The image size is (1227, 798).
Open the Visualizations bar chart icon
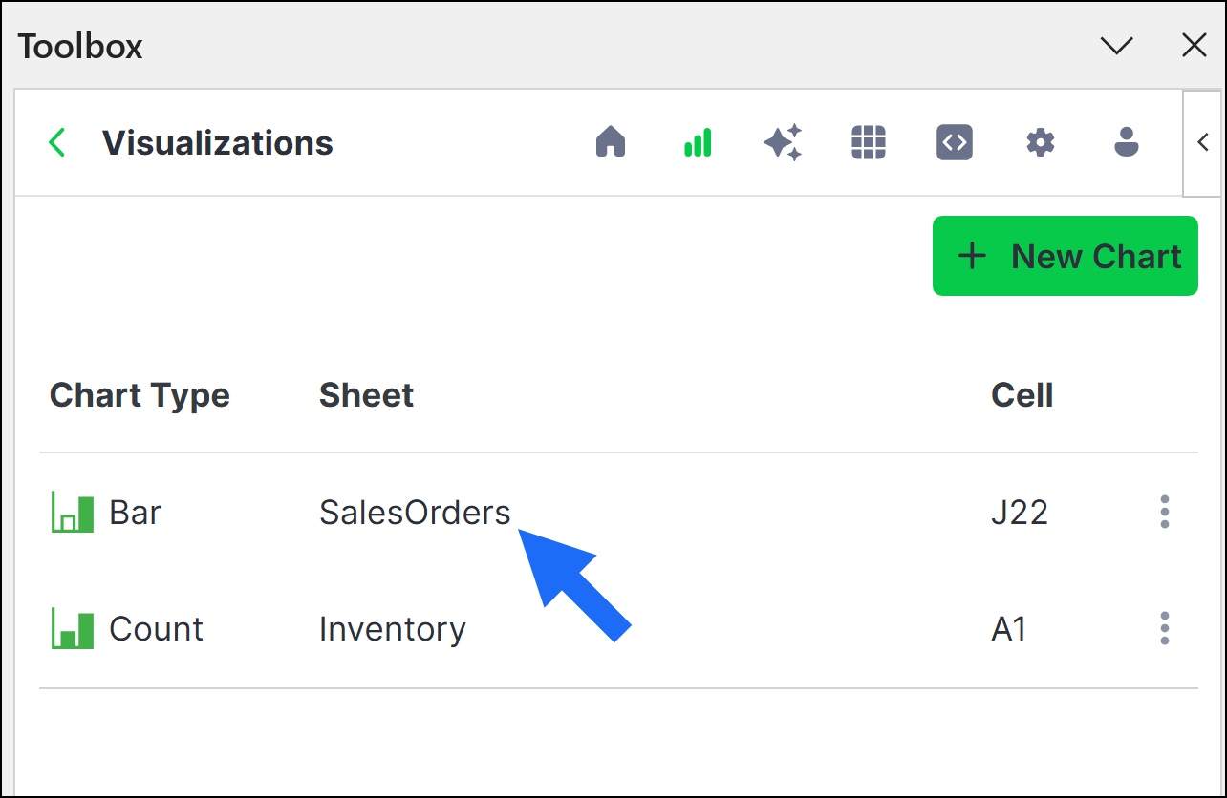(698, 143)
